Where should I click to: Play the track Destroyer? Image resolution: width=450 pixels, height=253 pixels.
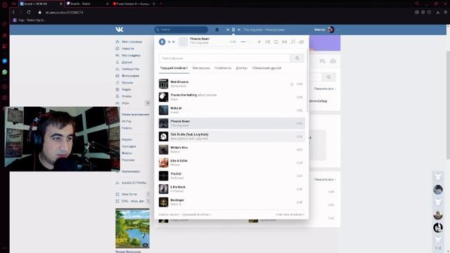click(x=231, y=202)
